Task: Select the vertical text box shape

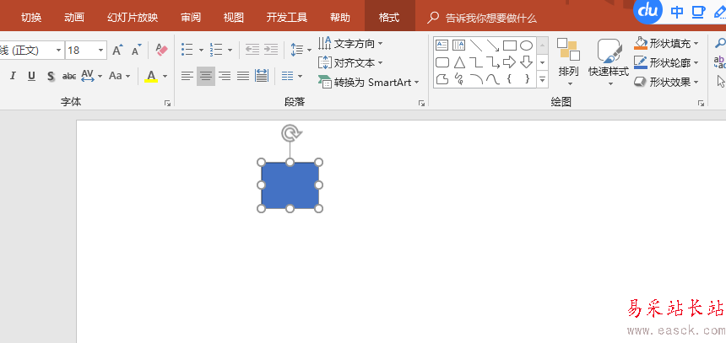Action: coord(458,46)
